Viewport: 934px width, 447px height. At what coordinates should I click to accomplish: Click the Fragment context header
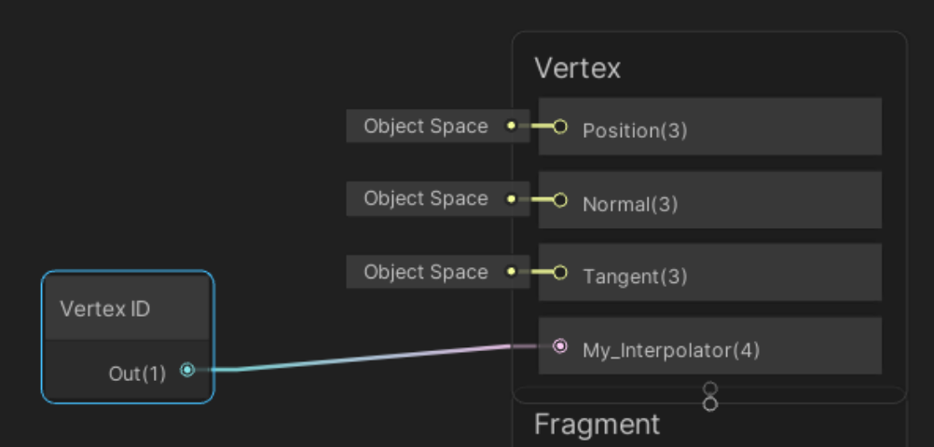tap(597, 425)
